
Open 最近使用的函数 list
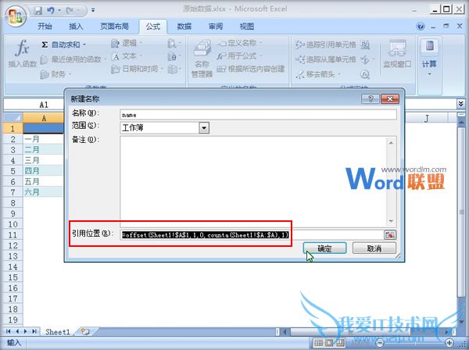73,59
